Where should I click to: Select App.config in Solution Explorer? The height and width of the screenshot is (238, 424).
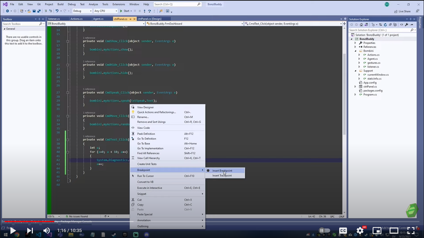pyautogui.click(x=370, y=82)
